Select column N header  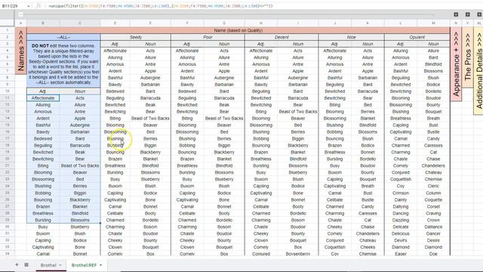coord(456,23)
